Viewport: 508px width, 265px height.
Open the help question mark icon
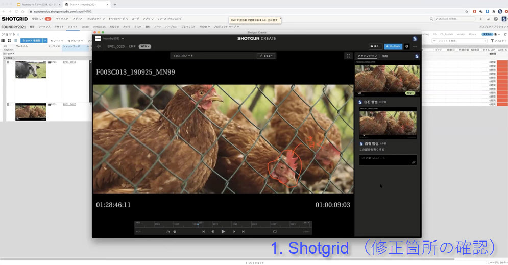pyautogui.click(x=496, y=19)
